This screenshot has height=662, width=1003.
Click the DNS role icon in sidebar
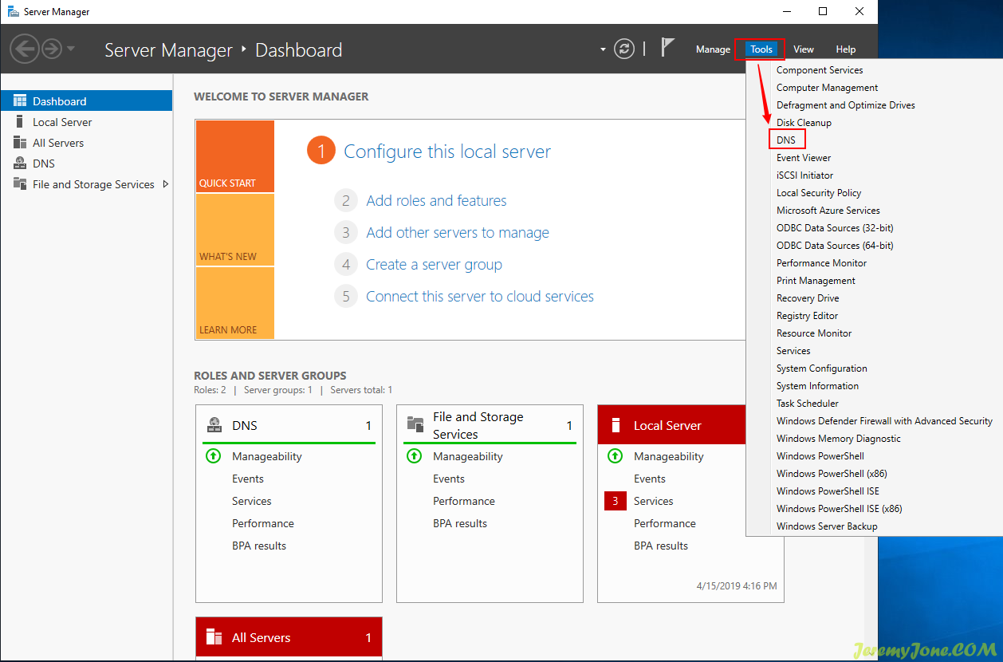(20, 164)
